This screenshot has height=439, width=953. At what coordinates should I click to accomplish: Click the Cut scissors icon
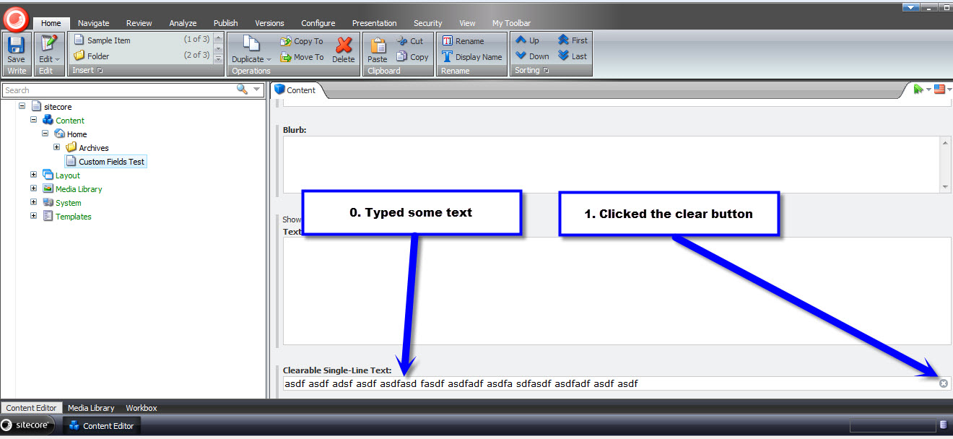click(402, 41)
